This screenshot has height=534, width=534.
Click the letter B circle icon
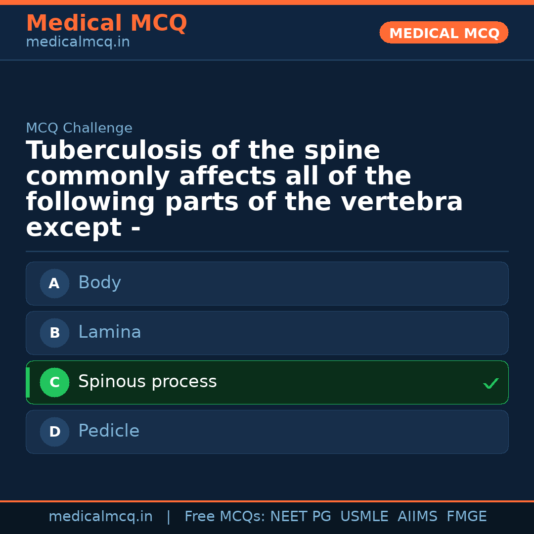[x=54, y=333]
